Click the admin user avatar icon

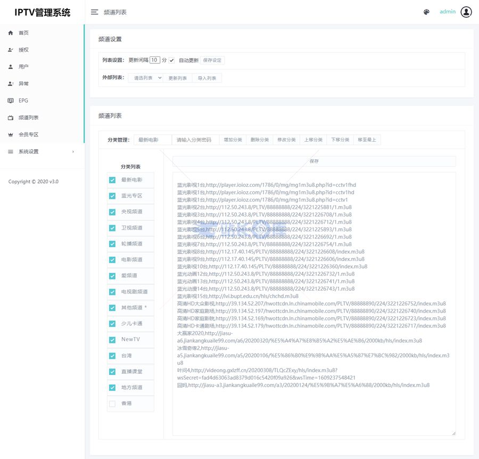click(466, 12)
